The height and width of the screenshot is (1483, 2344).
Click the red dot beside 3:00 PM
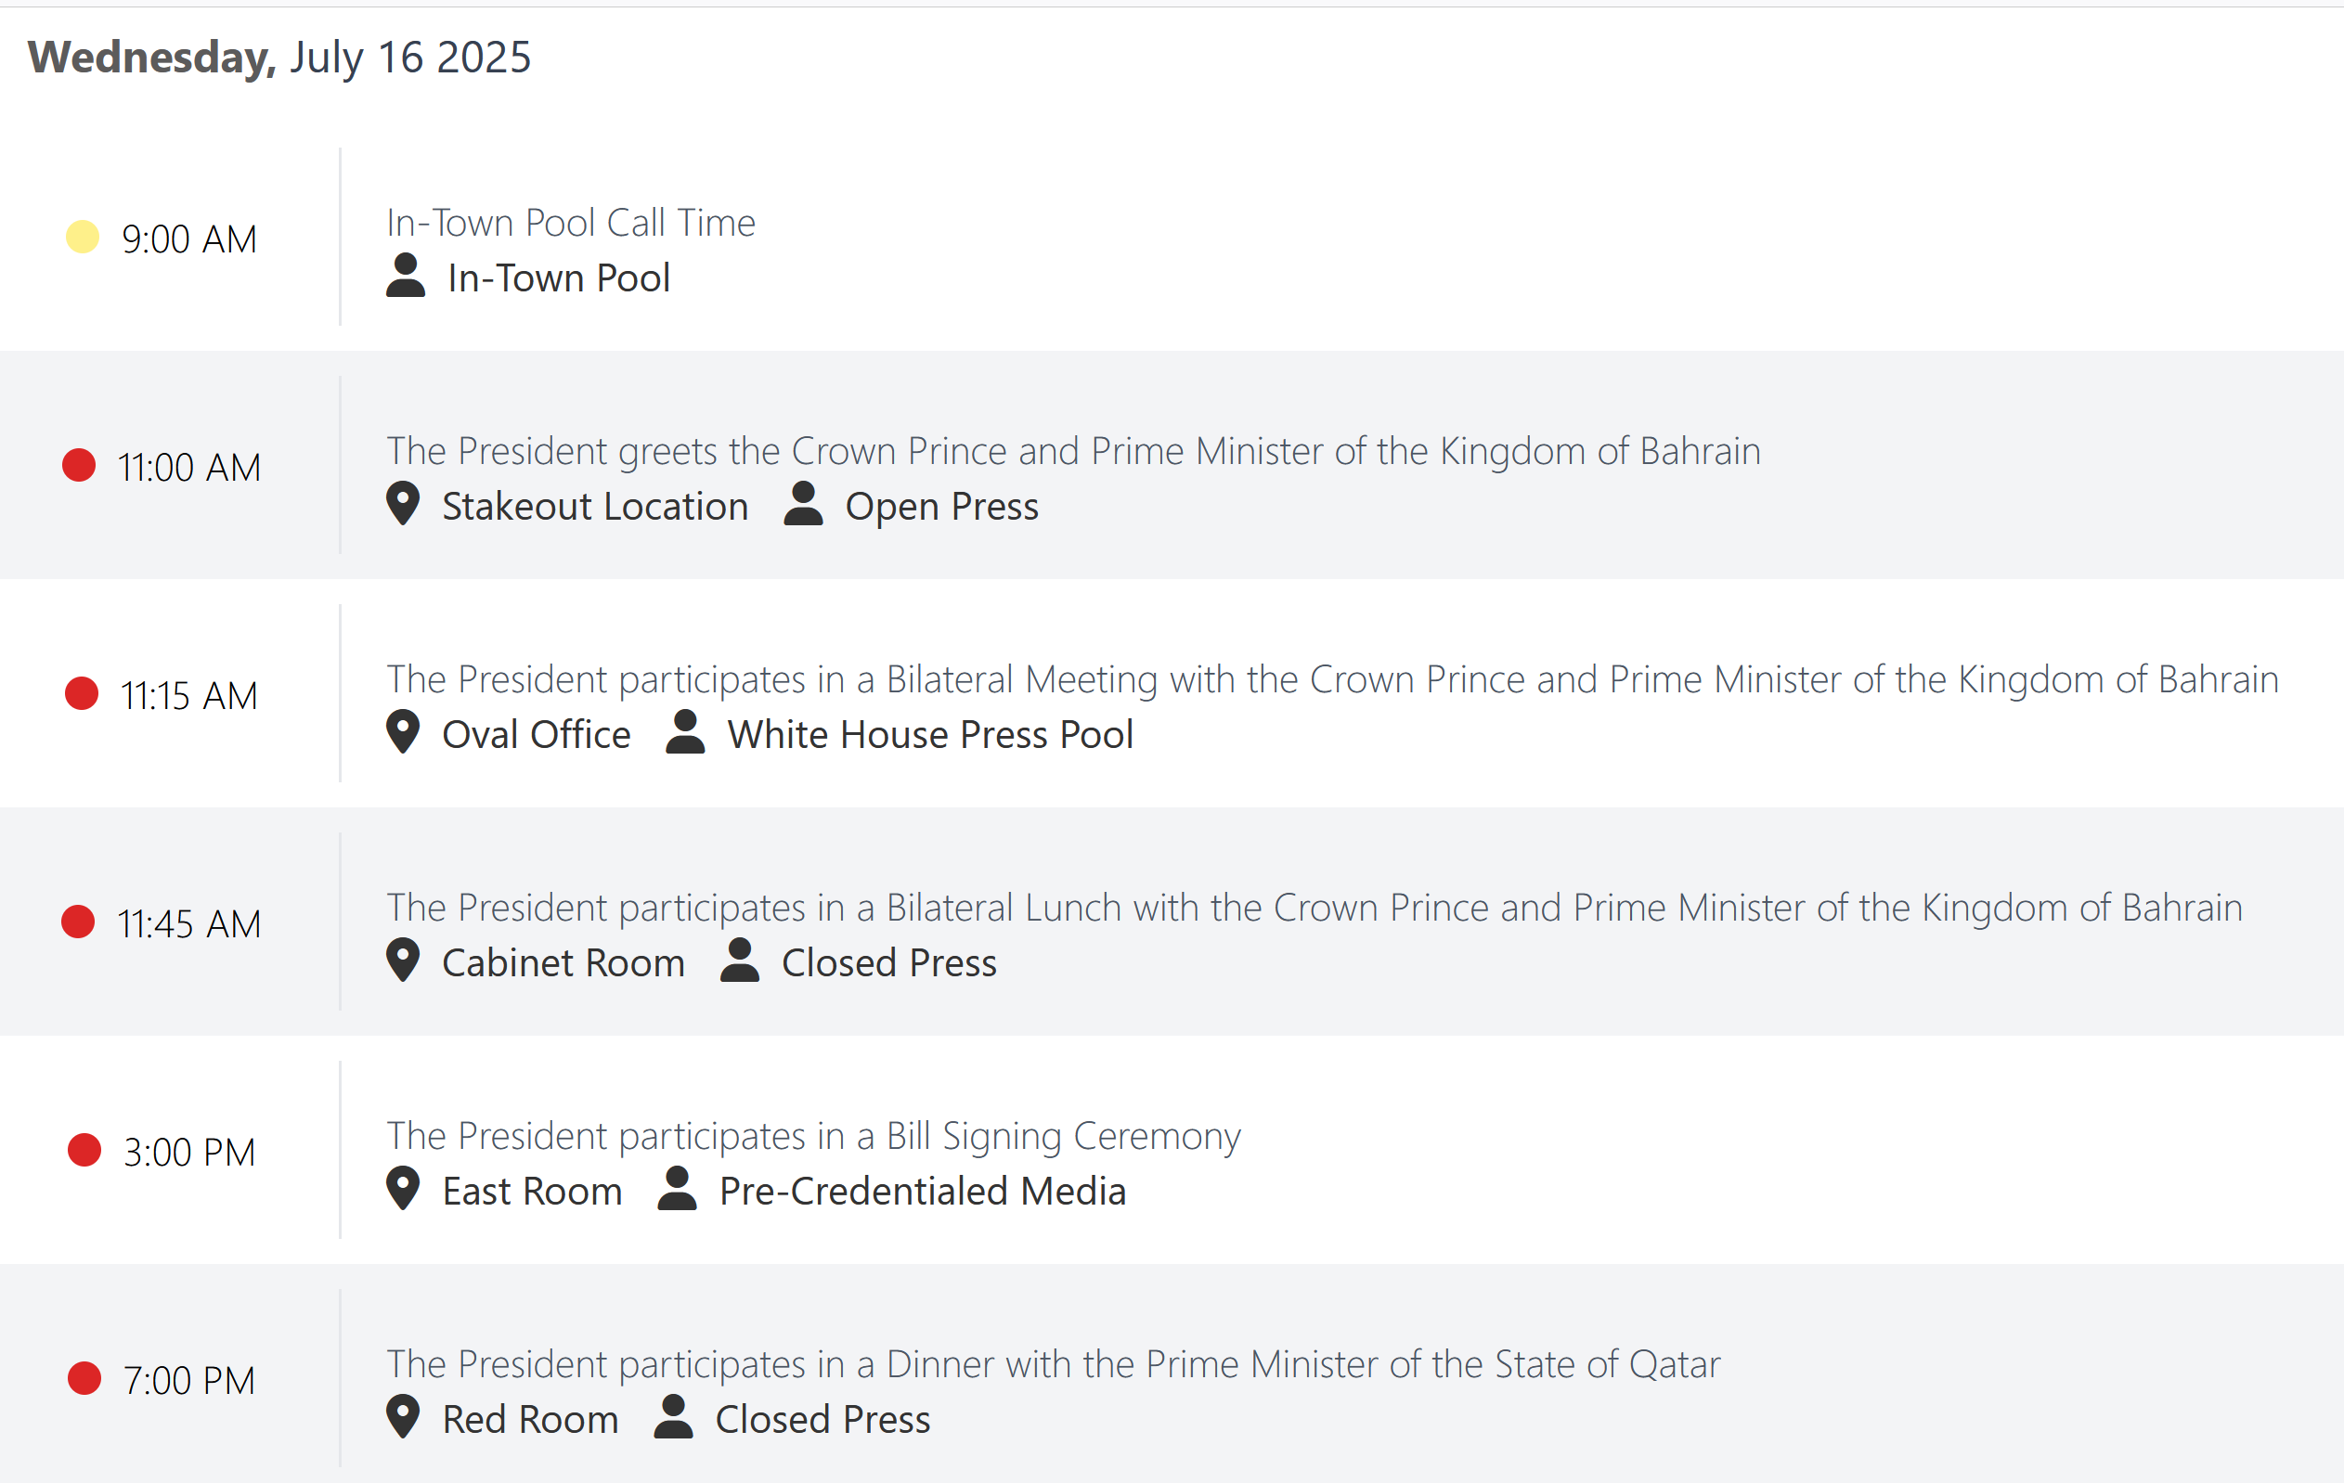84,1150
